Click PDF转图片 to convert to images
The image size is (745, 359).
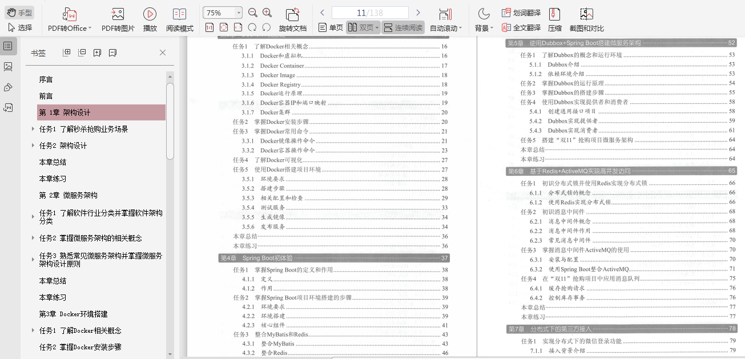click(118, 20)
